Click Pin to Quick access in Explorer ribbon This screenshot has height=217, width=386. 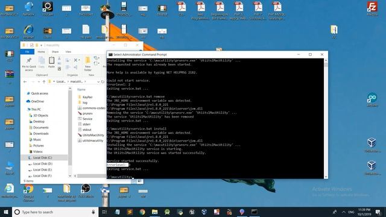pyautogui.click(x=29, y=64)
